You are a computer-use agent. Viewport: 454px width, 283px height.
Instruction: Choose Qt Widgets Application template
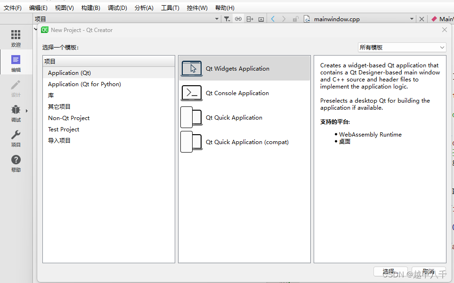[x=244, y=69]
